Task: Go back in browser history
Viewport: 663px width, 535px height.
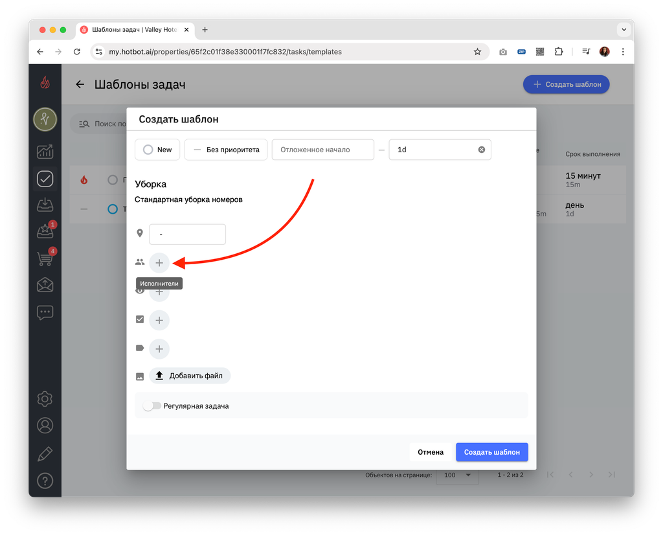Action: click(x=40, y=52)
